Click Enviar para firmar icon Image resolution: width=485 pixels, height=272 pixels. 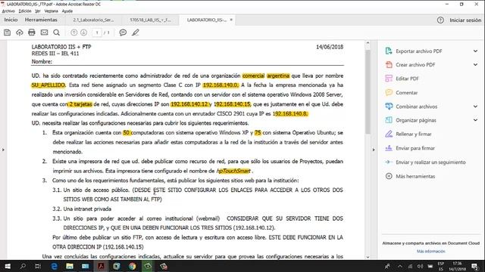coord(389,148)
